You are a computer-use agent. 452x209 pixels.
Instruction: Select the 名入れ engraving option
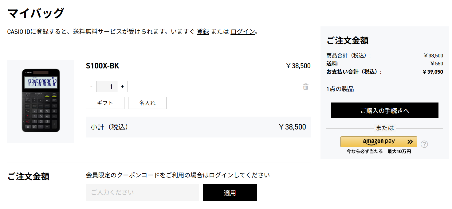tap(147, 103)
